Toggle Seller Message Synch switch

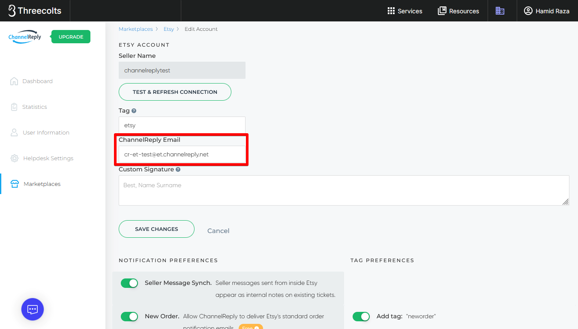point(129,283)
